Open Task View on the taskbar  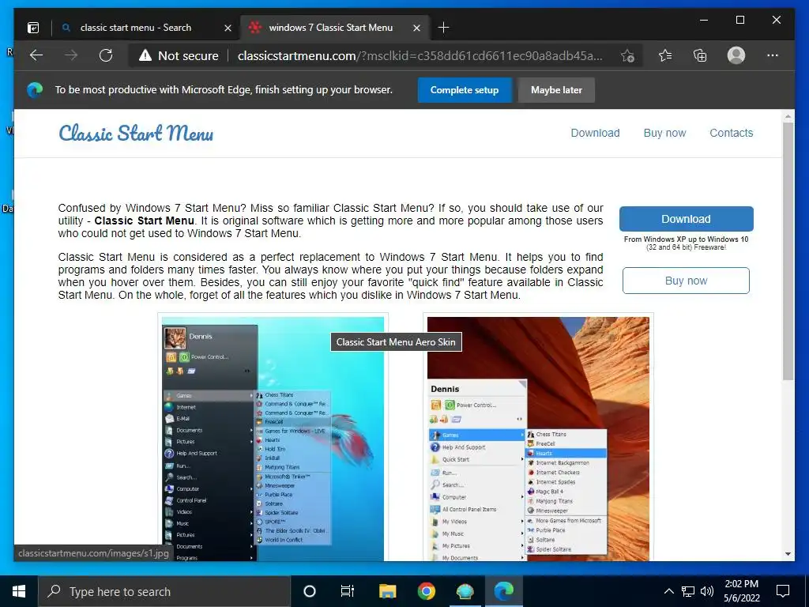[348, 591]
